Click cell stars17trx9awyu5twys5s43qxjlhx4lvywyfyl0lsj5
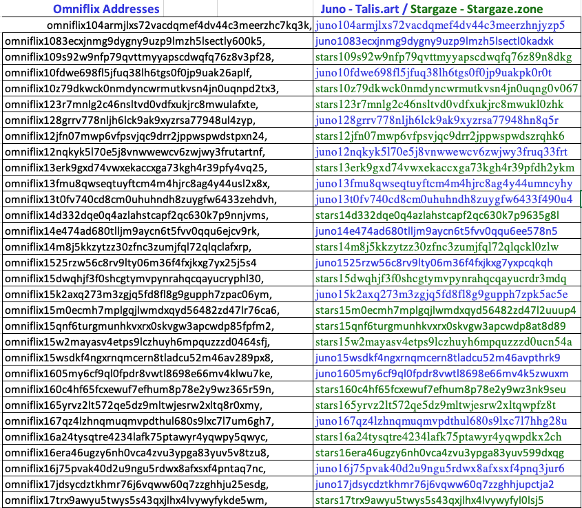Screen dimensions: 582x508 [447, 500]
